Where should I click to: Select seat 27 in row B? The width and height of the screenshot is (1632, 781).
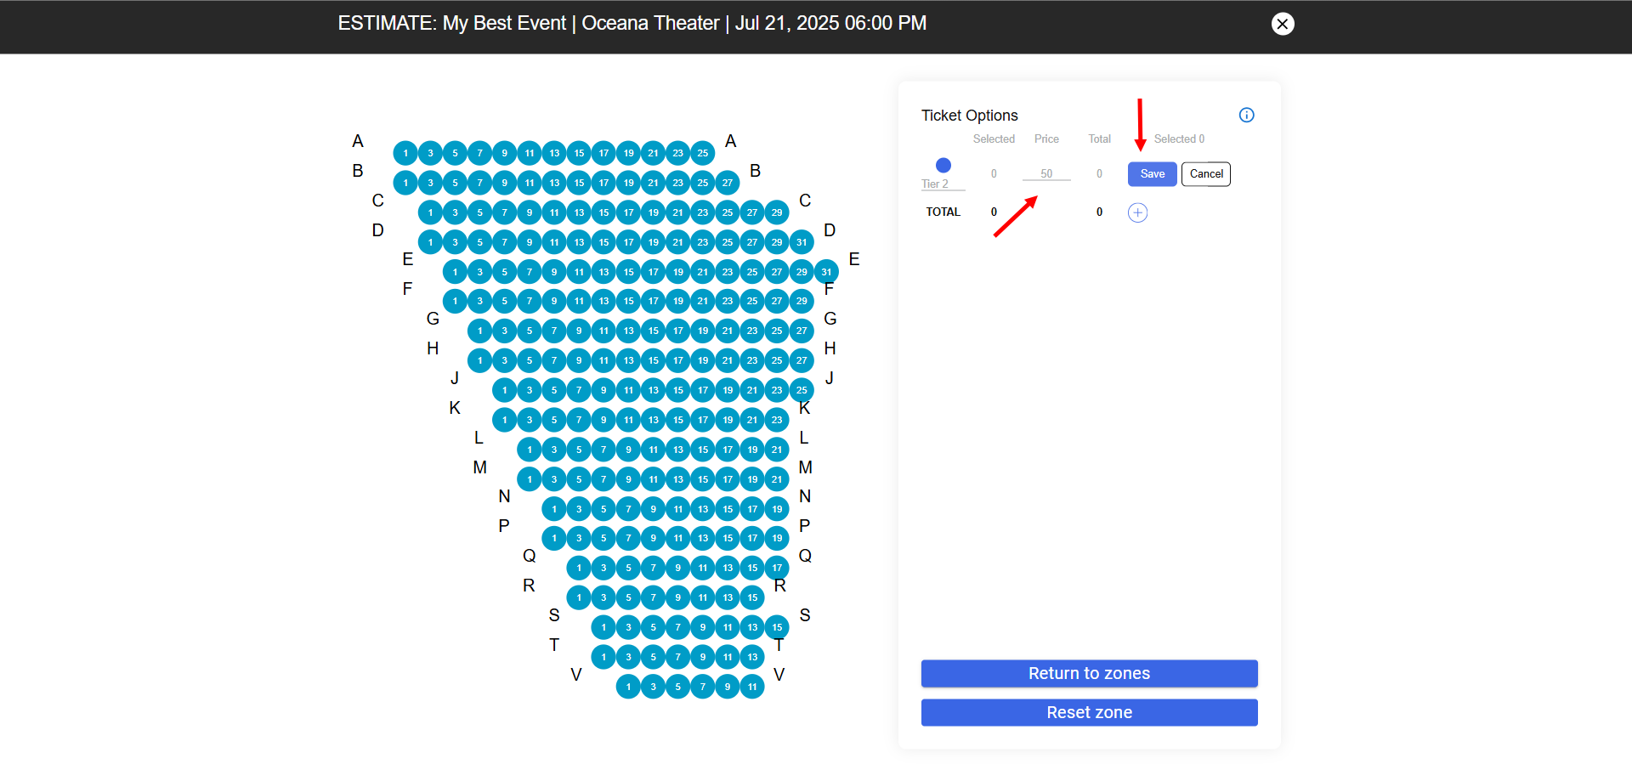click(727, 183)
